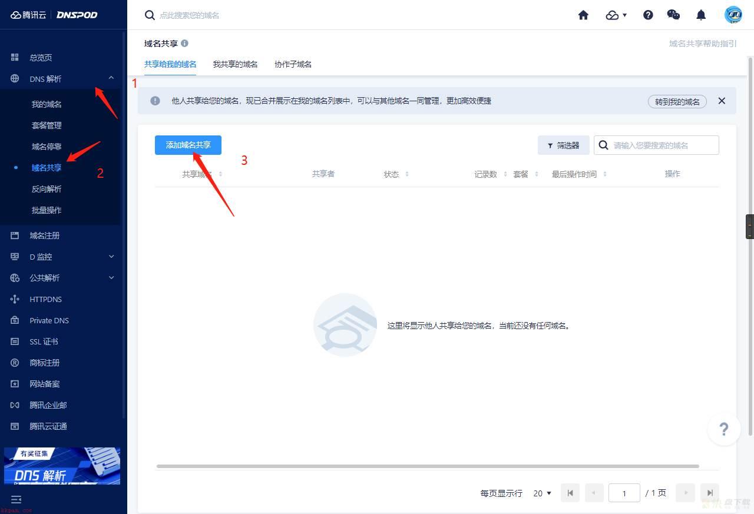
Task: Open 域名共享帮助指引 link
Action: [703, 44]
